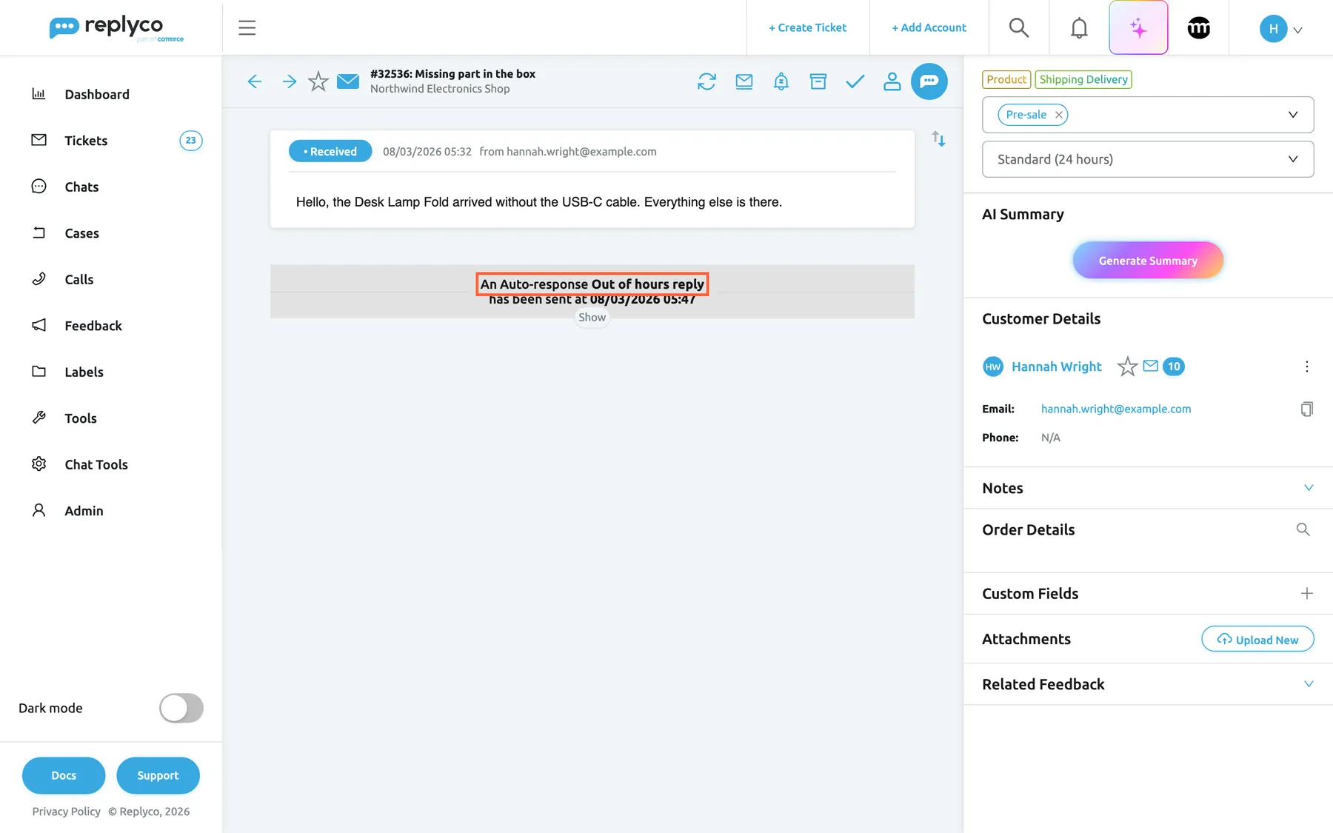Open Labels in sidebar
The width and height of the screenshot is (1333, 833).
click(84, 372)
